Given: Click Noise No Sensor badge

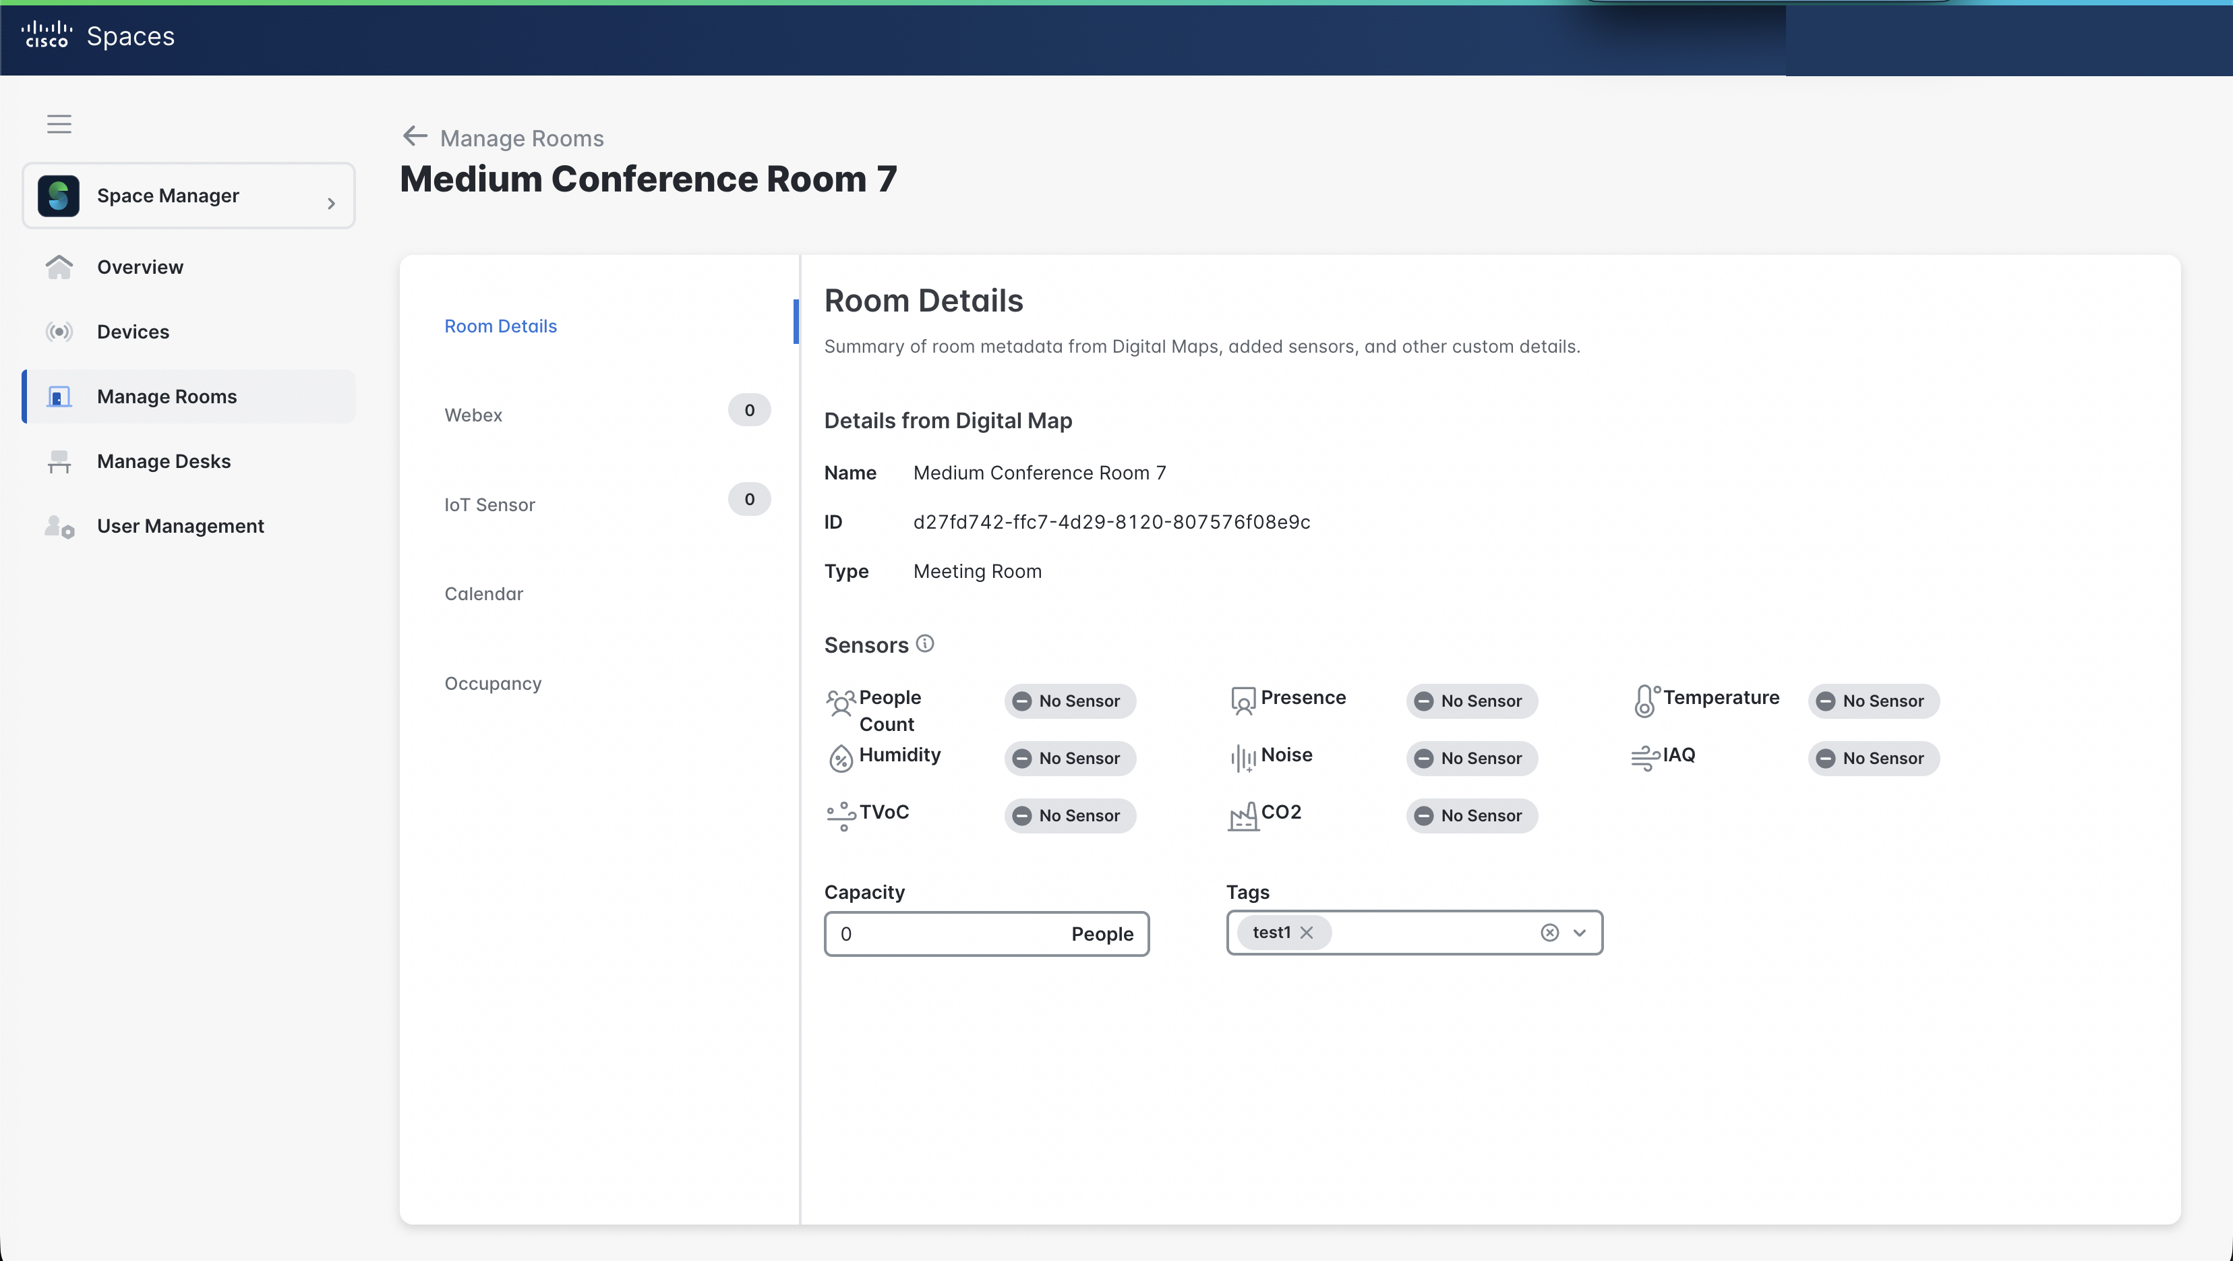Looking at the screenshot, I should click(x=1472, y=759).
